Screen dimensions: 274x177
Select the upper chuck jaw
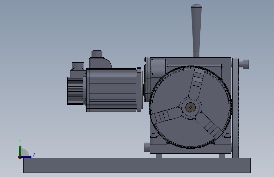197,84
